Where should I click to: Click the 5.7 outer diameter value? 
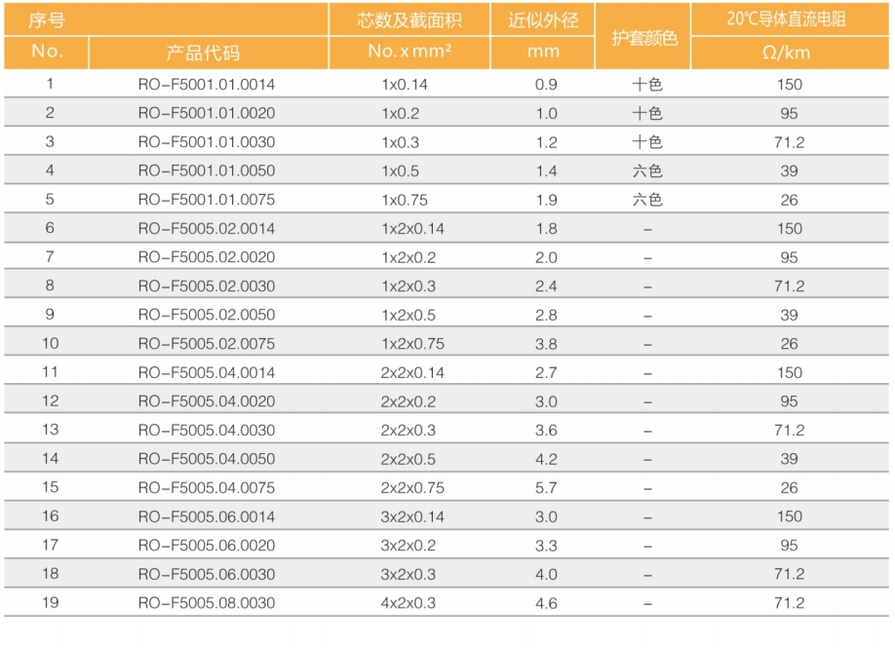pyautogui.click(x=546, y=488)
